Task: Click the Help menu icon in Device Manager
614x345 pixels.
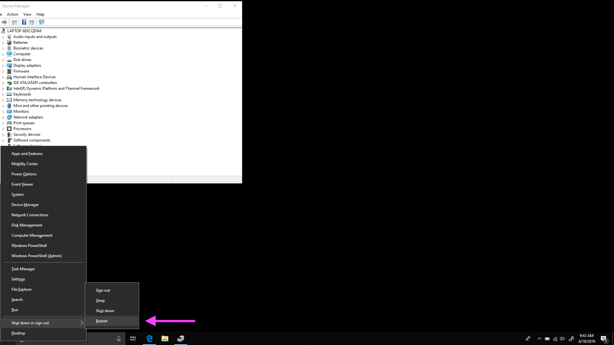Action: coord(41,14)
